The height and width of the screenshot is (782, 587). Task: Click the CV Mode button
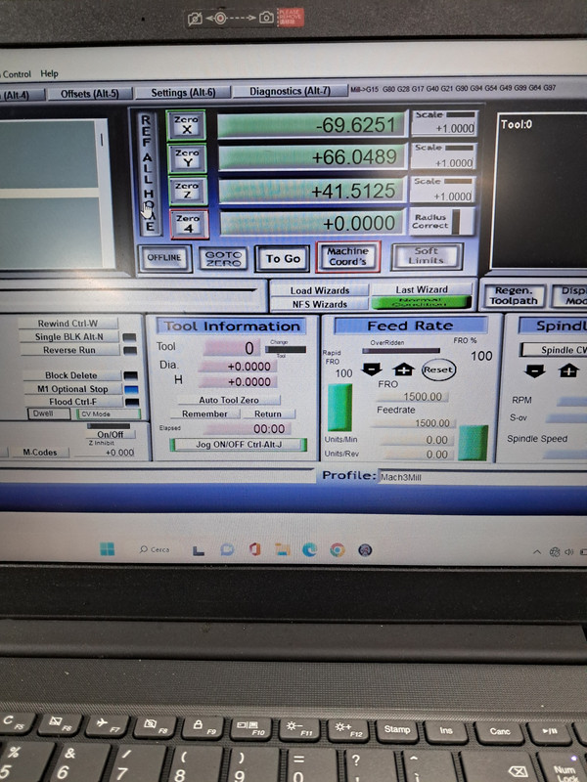pyautogui.click(x=108, y=413)
